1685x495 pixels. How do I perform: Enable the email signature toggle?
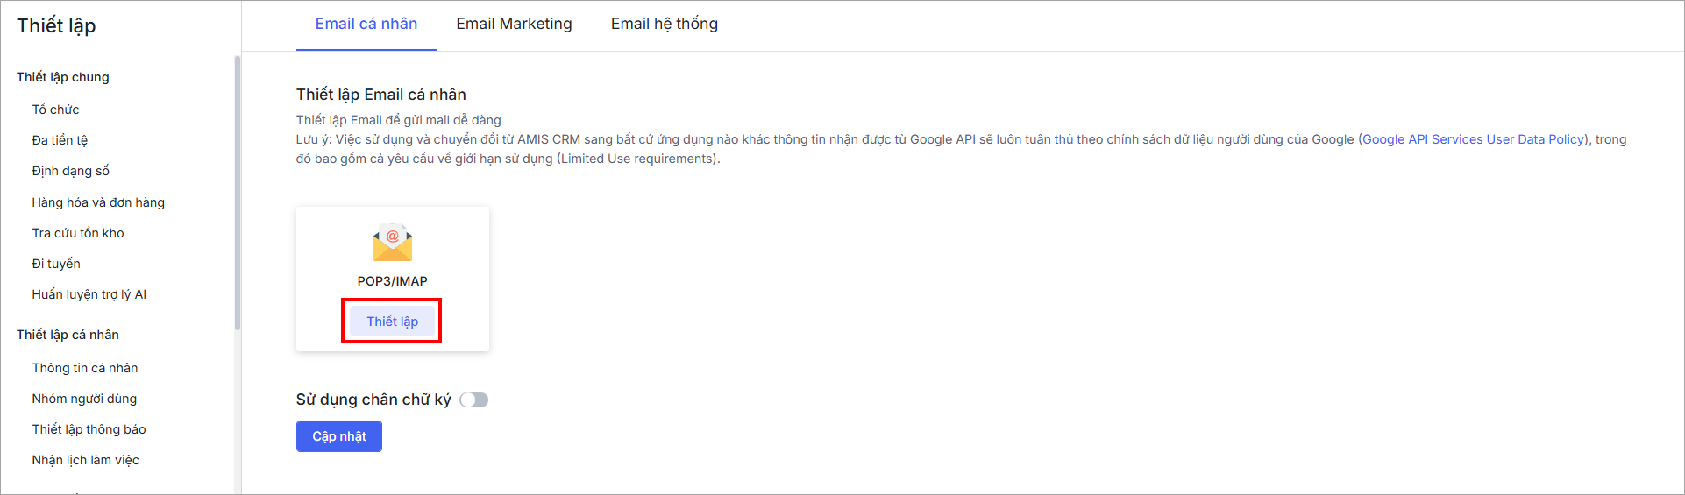(473, 400)
